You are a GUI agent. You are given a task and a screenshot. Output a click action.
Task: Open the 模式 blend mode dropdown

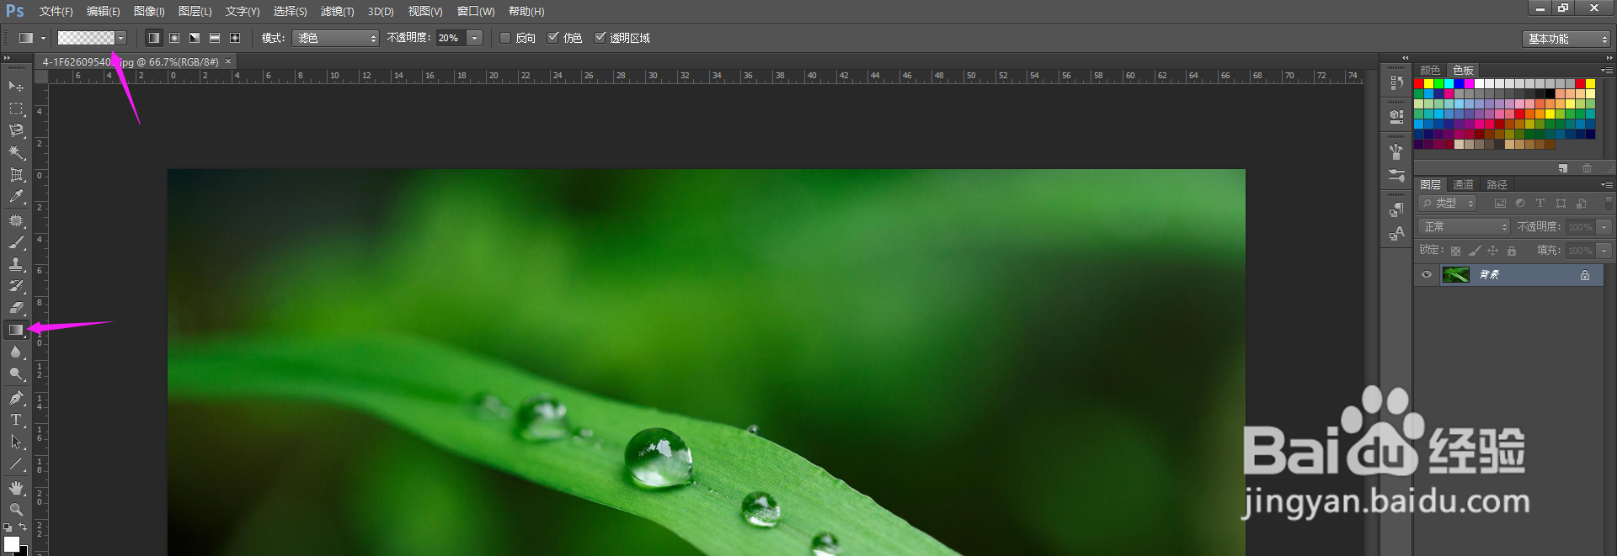[x=335, y=38]
